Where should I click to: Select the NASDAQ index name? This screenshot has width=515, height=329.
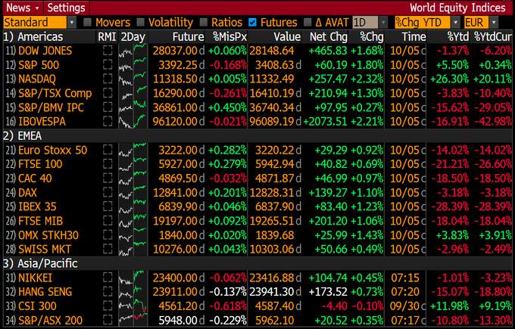tap(37, 79)
